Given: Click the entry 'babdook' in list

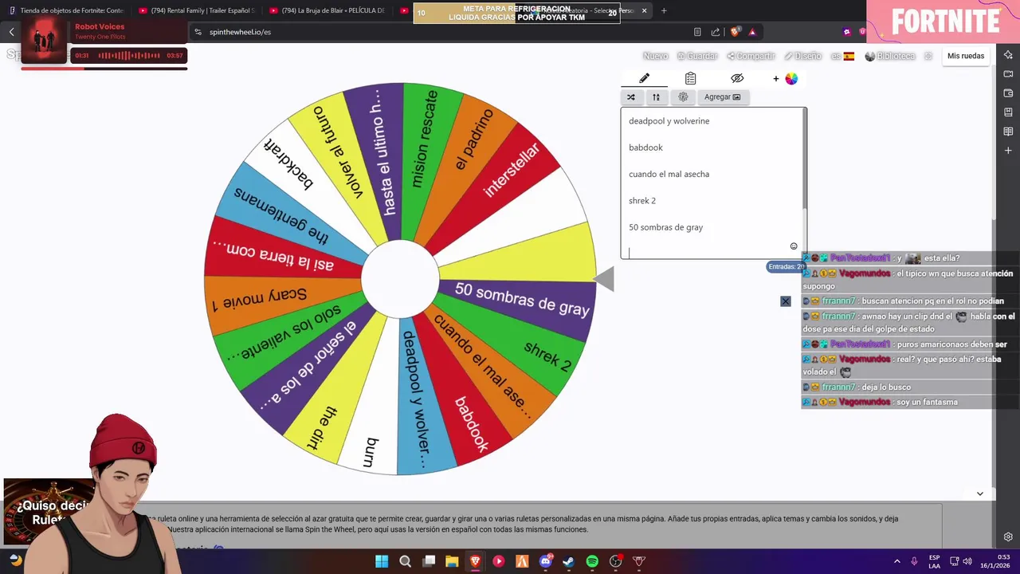Looking at the screenshot, I should pos(645,147).
